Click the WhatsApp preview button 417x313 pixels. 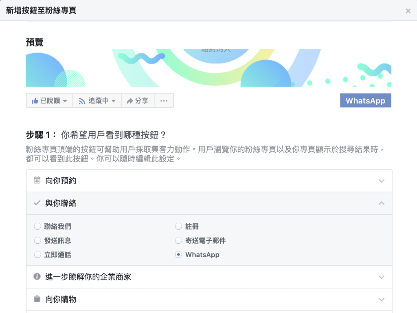(x=365, y=101)
